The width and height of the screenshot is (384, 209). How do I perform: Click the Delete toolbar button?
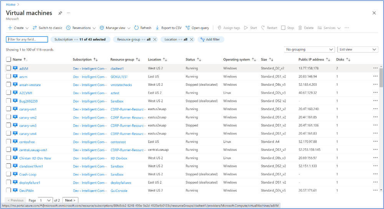(306, 28)
